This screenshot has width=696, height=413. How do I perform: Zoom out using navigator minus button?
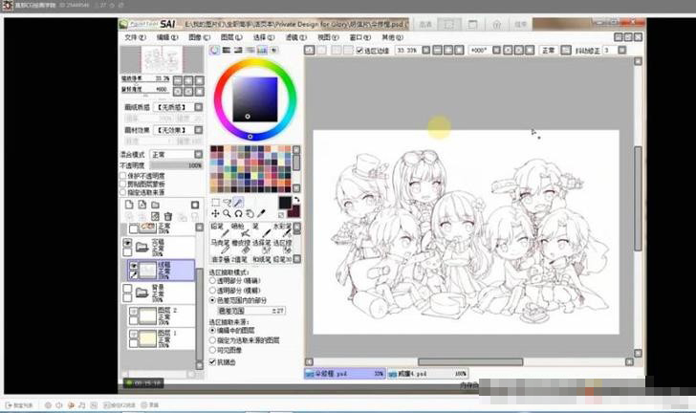tap(178, 80)
